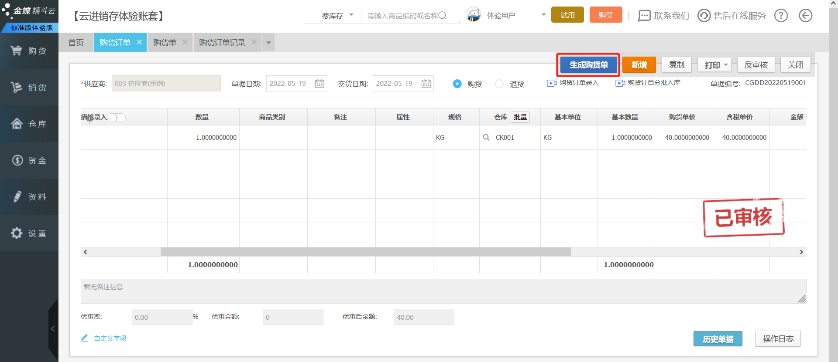Collapse the left sidebar with the arrow handle

click(x=53, y=329)
